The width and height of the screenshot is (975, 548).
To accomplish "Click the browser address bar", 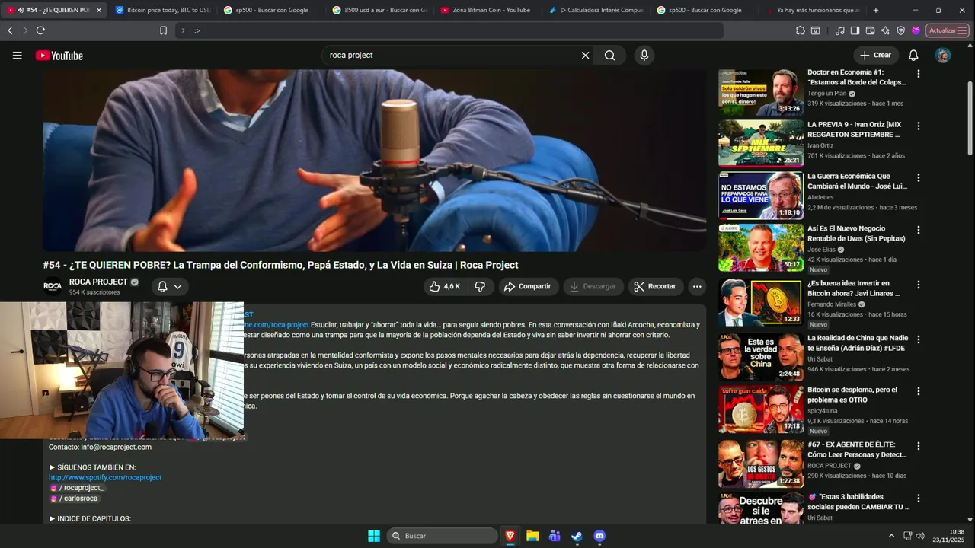I will (449, 30).
